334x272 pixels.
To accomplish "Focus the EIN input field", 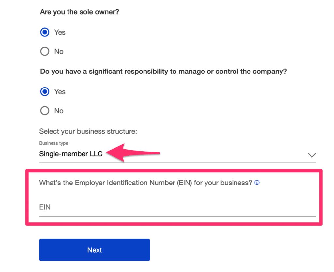I will point(176,207).
